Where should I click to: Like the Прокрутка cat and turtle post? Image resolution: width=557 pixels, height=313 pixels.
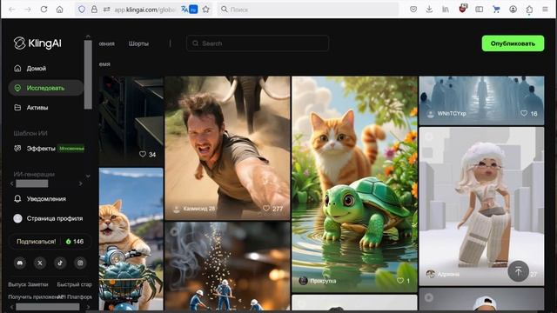click(400, 280)
